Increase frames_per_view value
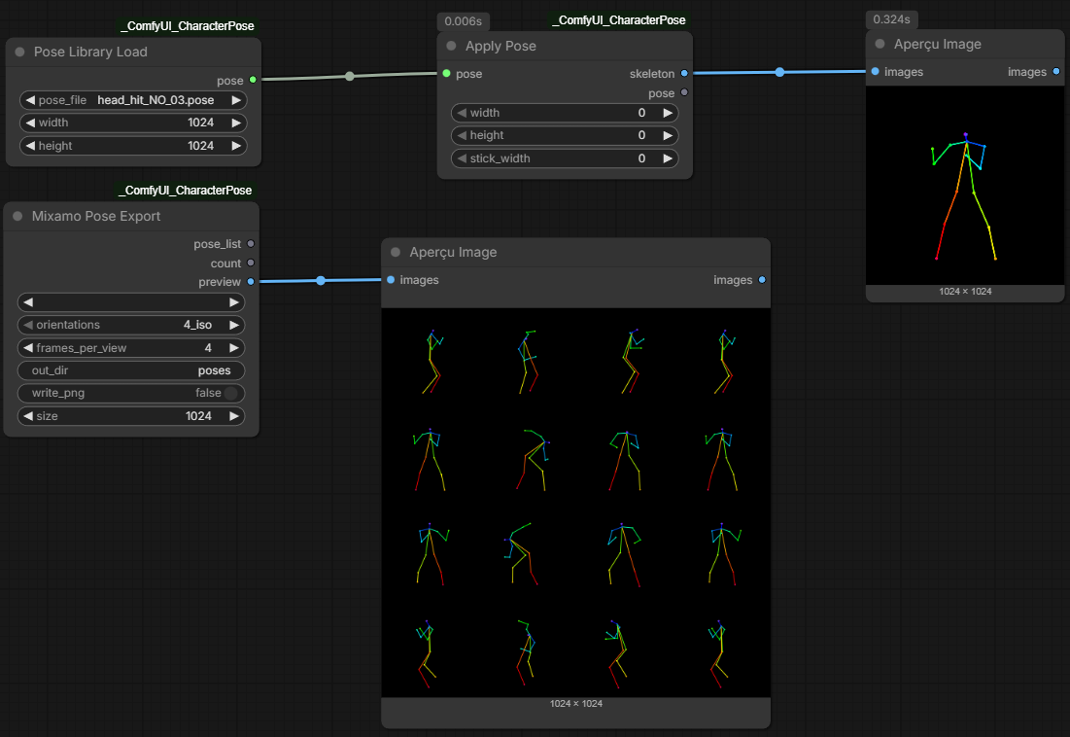Screen dimensions: 1070x737 [234, 348]
